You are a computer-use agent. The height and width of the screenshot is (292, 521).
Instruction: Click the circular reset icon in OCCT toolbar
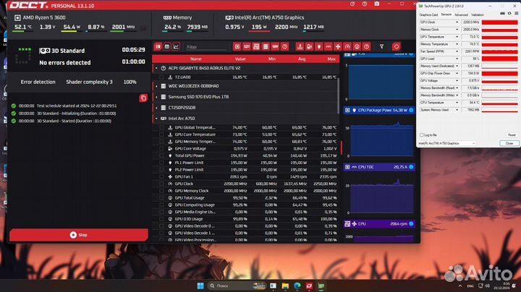396,47
